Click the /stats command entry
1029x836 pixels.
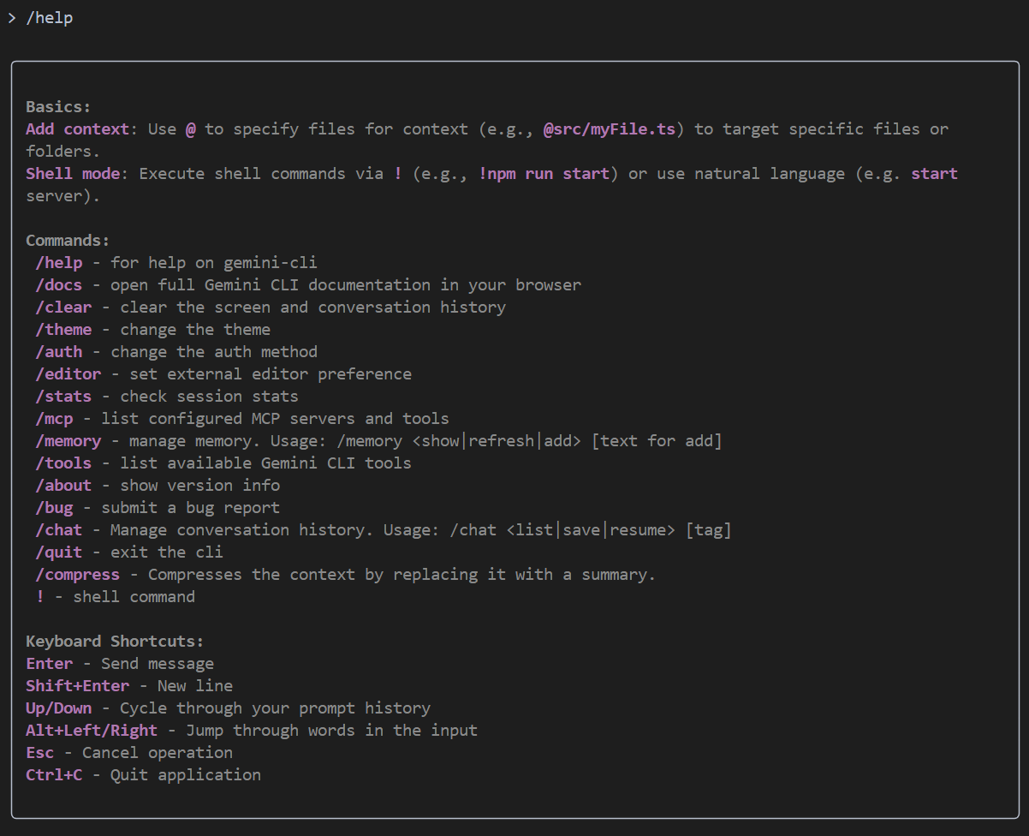(63, 397)
